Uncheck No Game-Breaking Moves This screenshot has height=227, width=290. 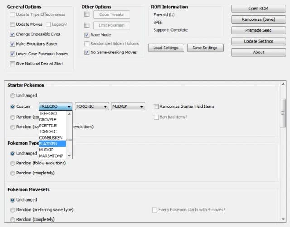[87, 53]
